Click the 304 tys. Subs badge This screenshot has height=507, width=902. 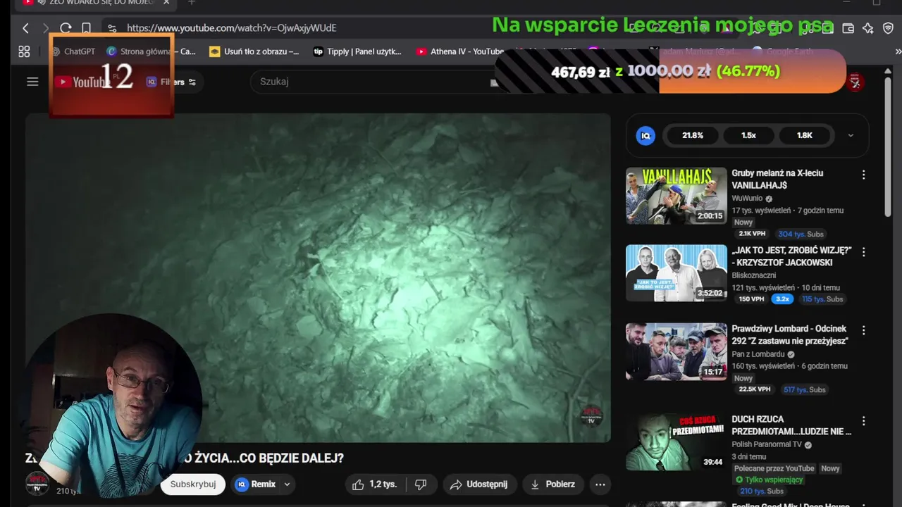tap(801, 234)
